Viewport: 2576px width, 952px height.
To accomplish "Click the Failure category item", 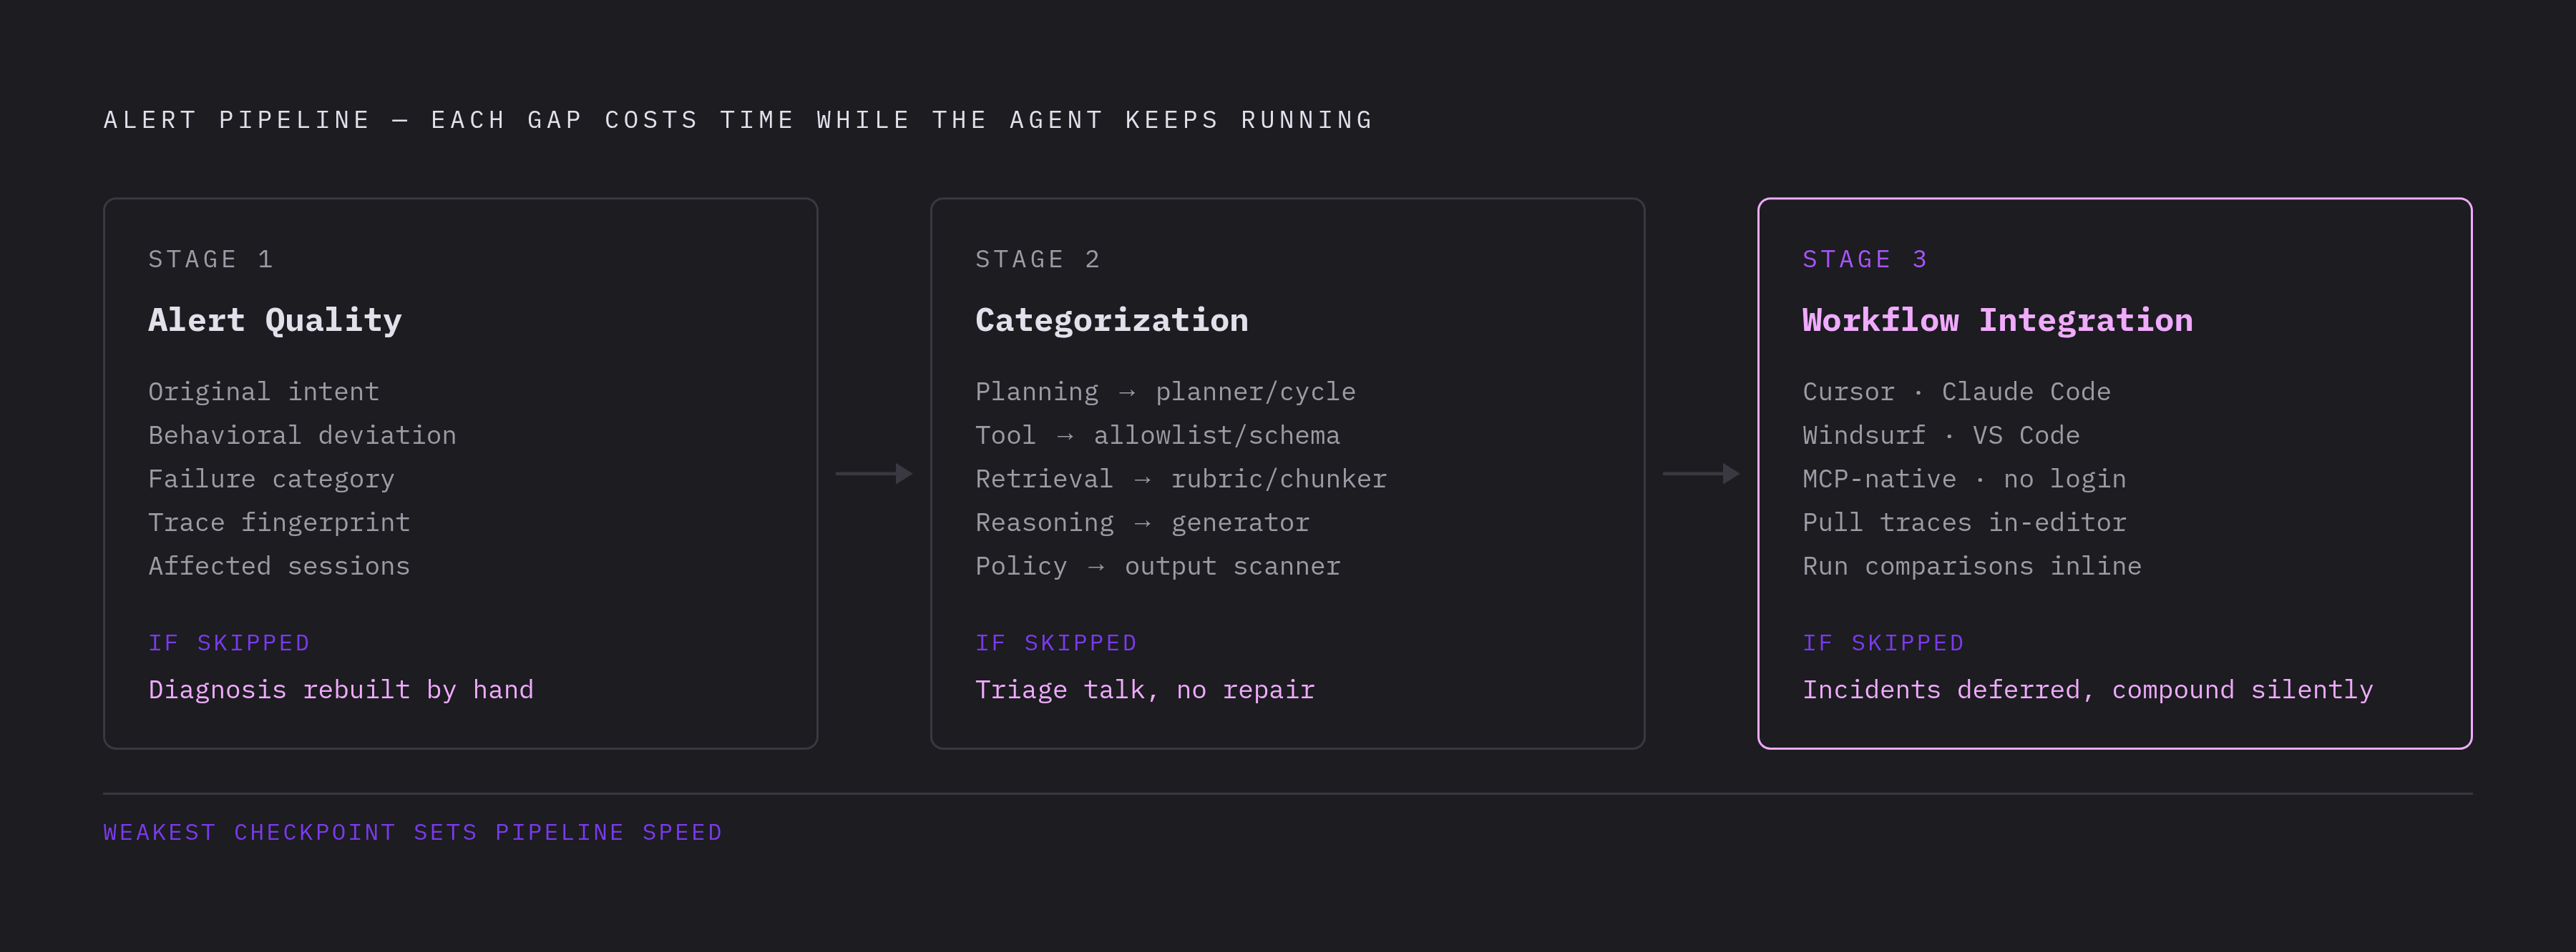I will click(271, 480).
